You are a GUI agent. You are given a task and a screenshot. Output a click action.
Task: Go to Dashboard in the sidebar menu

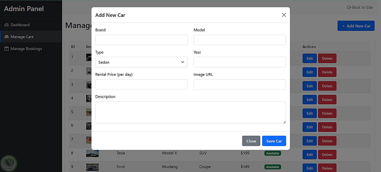pos(20,25)
